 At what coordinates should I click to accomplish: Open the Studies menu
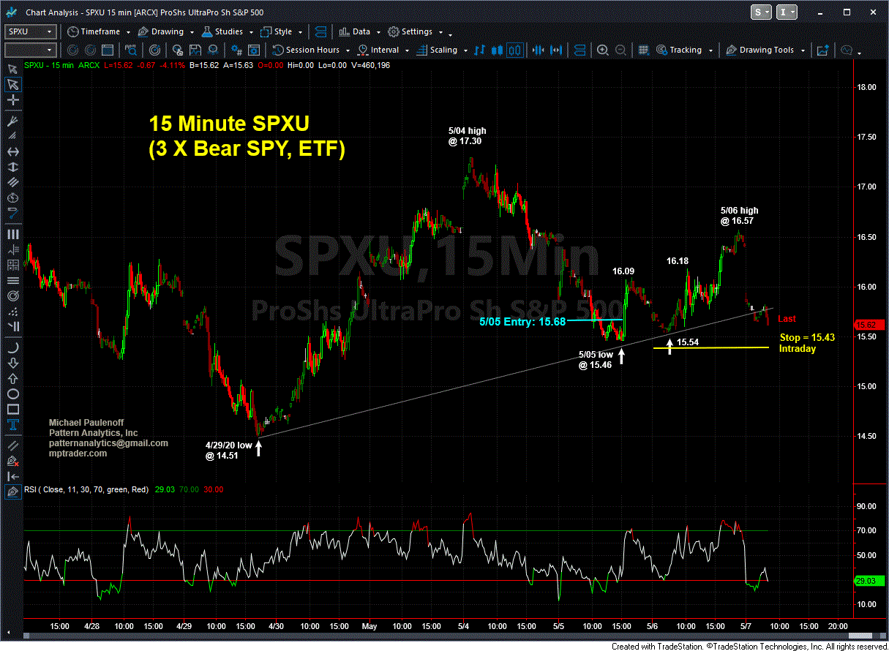coord(227,31)
